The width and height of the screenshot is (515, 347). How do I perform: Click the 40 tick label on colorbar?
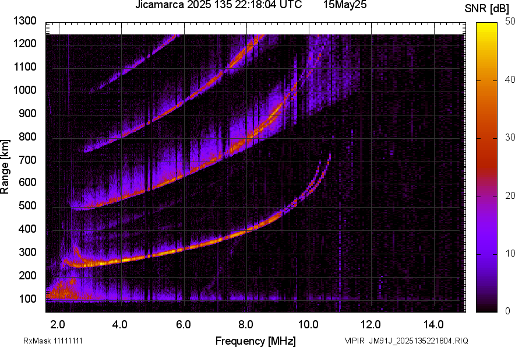pos(510,79)
